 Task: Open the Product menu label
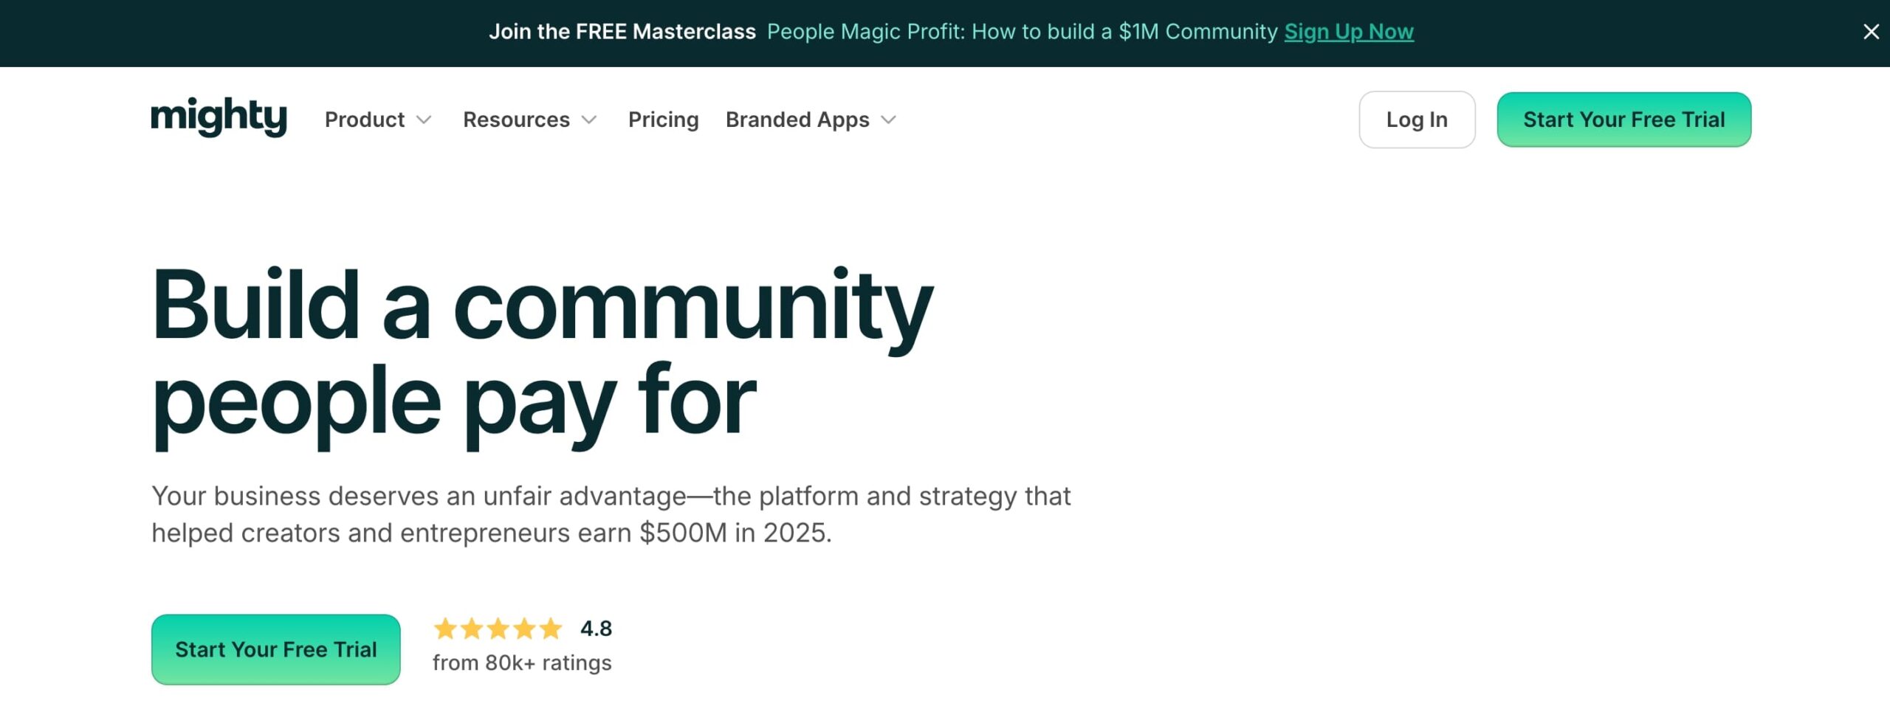tap(364, 120)
